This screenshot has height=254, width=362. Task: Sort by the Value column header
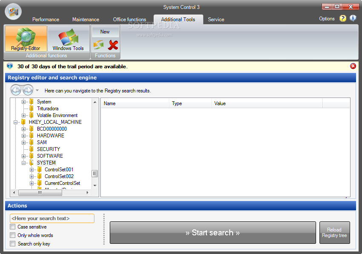click(x=267, y=103)
